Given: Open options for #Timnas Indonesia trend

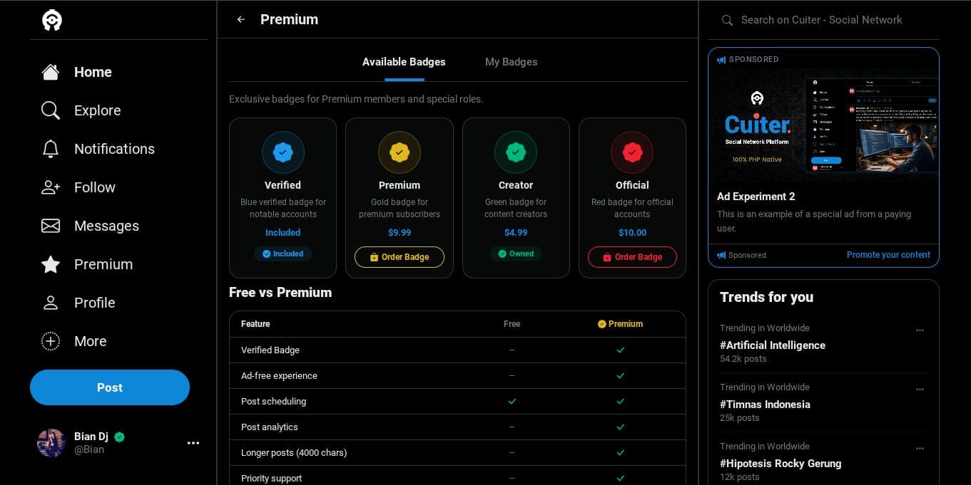Looking at the screenshot, I should tap(920, 389).
